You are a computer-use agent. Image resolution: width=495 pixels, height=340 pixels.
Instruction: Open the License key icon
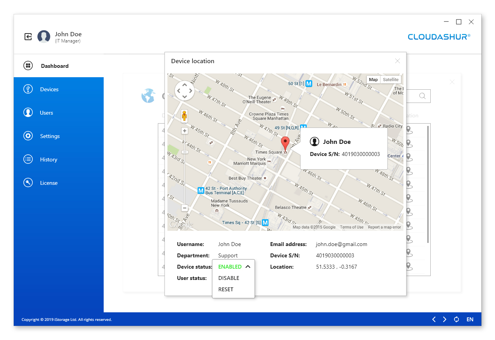pos(28,183)
